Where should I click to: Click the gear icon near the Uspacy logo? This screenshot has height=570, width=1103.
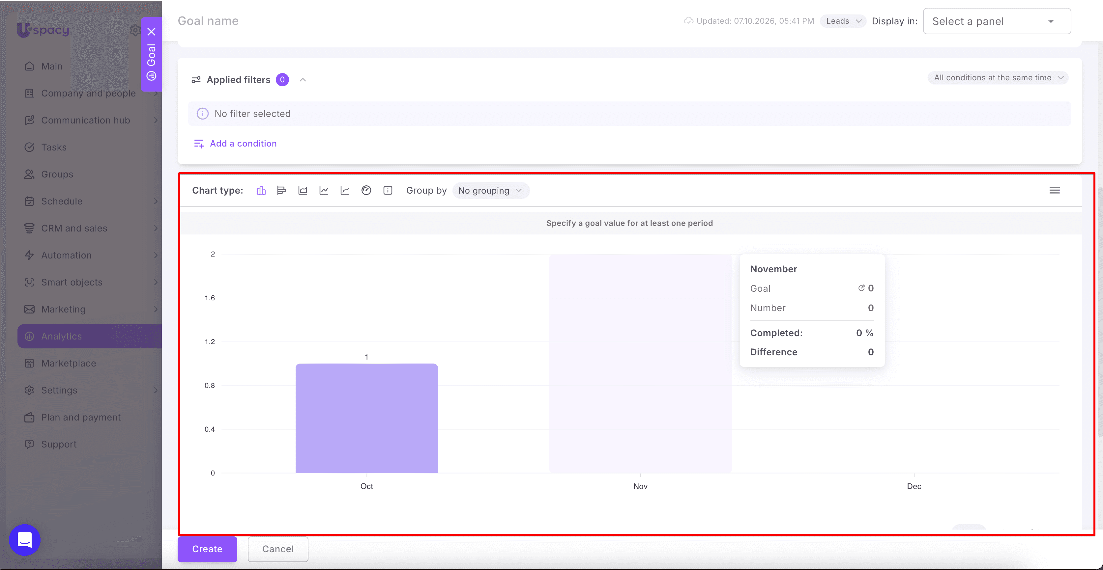click(135, 30)
